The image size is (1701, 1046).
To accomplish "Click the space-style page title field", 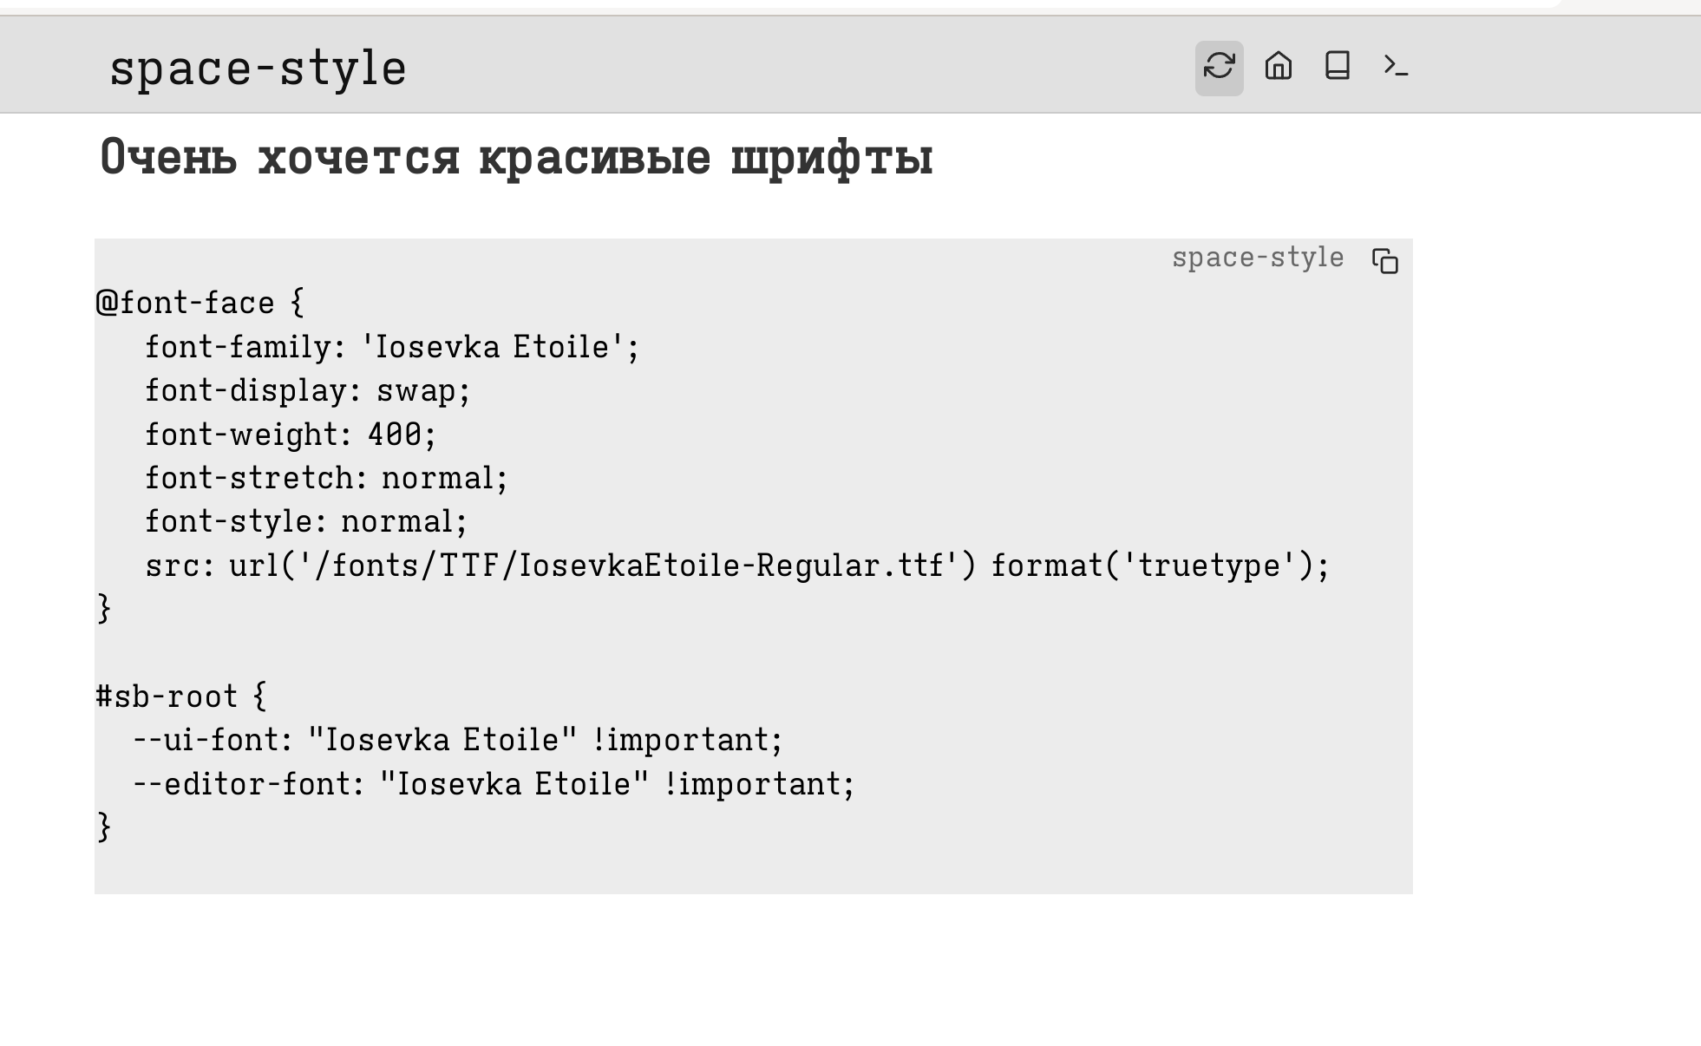I will tap(258, 69).
